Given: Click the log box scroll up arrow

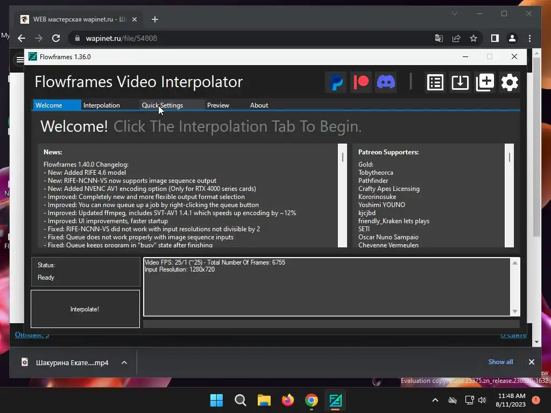Looking at the screenshot, I should coord(515,263).
